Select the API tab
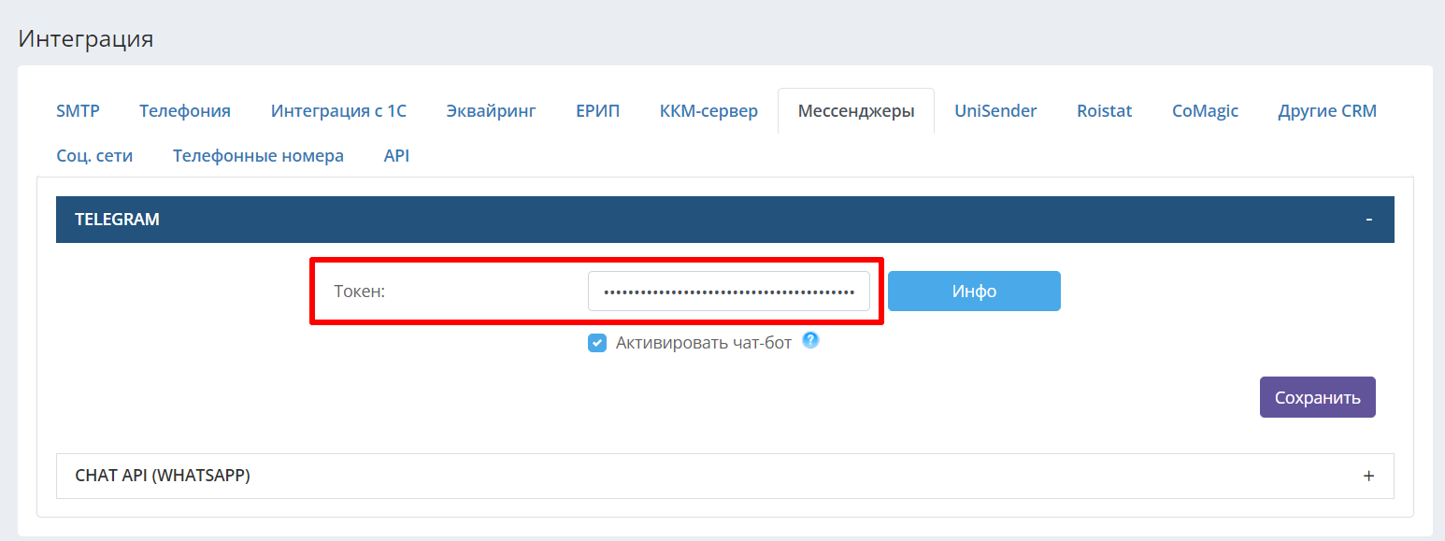 396,155
